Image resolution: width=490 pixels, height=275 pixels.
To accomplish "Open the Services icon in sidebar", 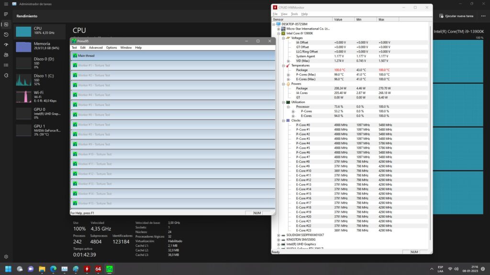I will click(6, 75).
